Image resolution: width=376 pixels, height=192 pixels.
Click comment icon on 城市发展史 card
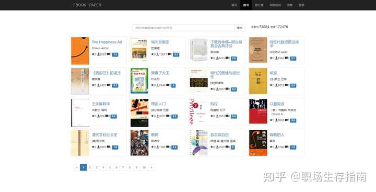169,54
